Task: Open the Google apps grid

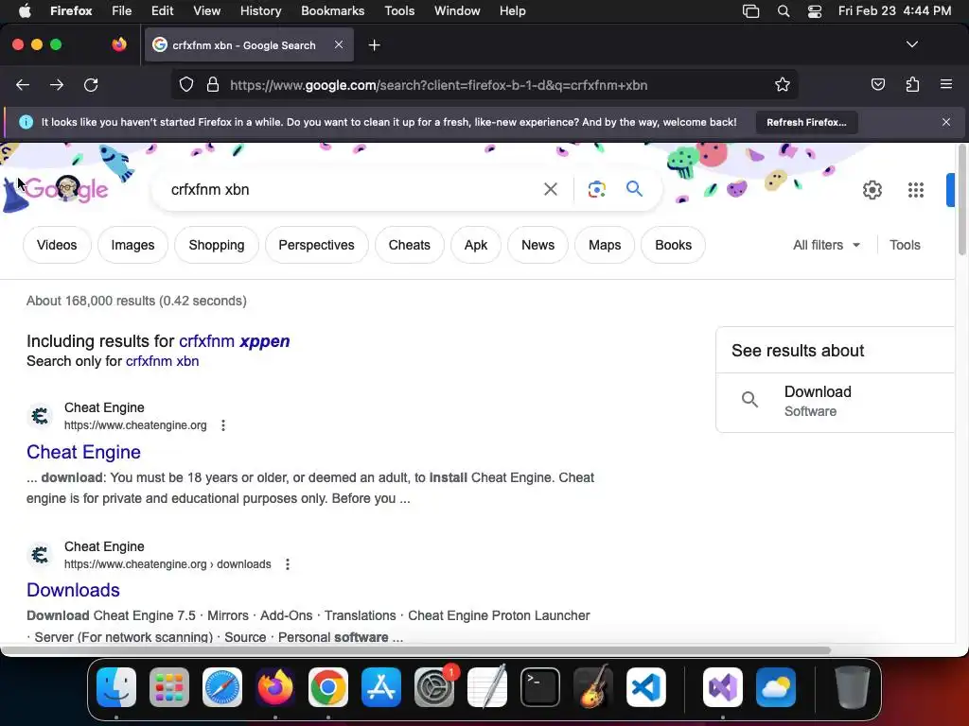Action: (916, 190)
